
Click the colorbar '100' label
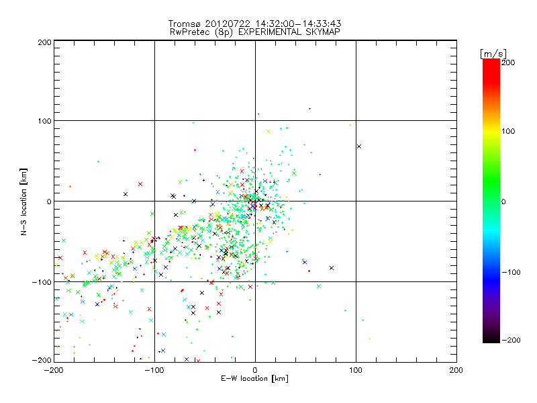tap(508, 131)
